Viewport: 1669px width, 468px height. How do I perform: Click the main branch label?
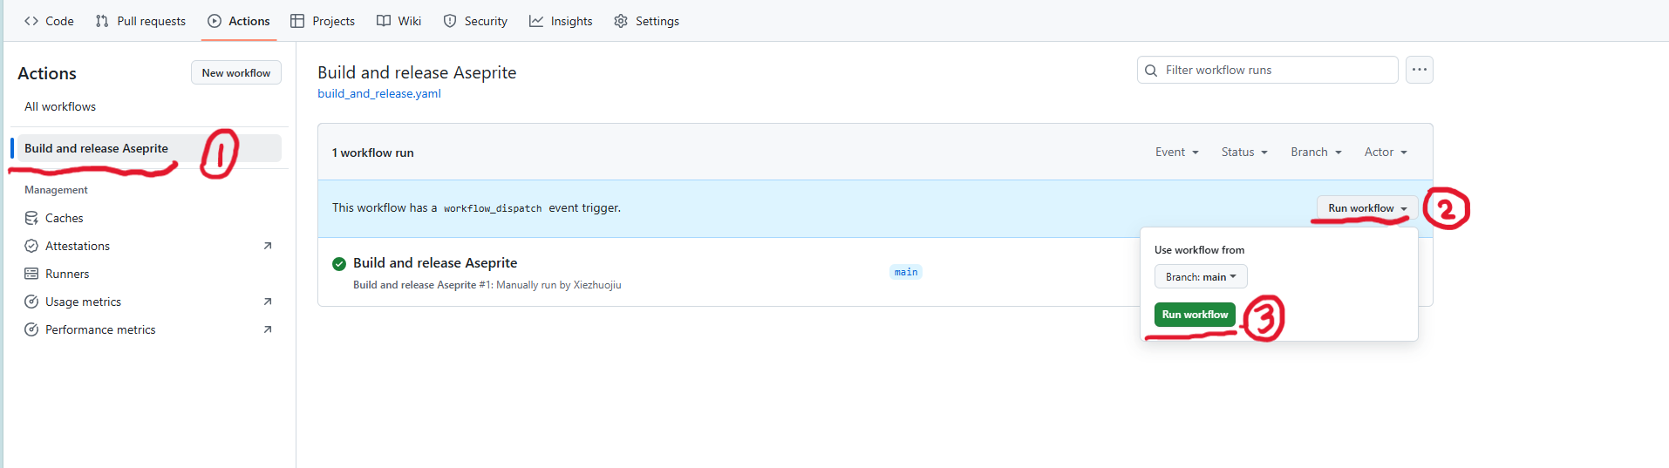(x=906, y=272)
